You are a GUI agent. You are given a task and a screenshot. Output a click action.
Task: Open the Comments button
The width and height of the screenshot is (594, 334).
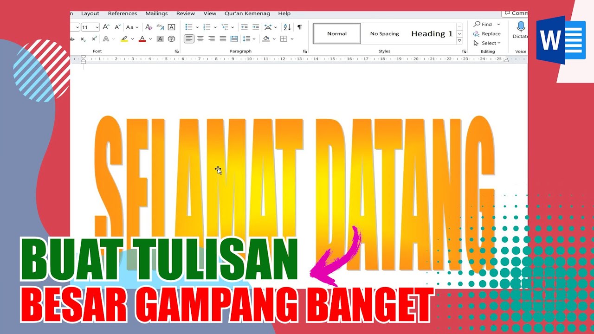pos(516,13)
